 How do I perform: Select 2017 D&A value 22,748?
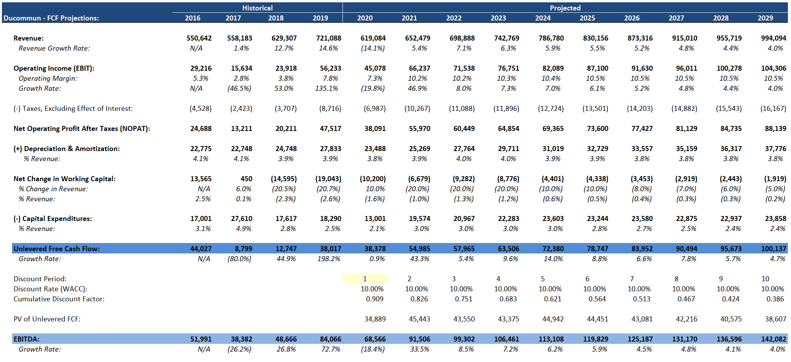click(241, 149)
